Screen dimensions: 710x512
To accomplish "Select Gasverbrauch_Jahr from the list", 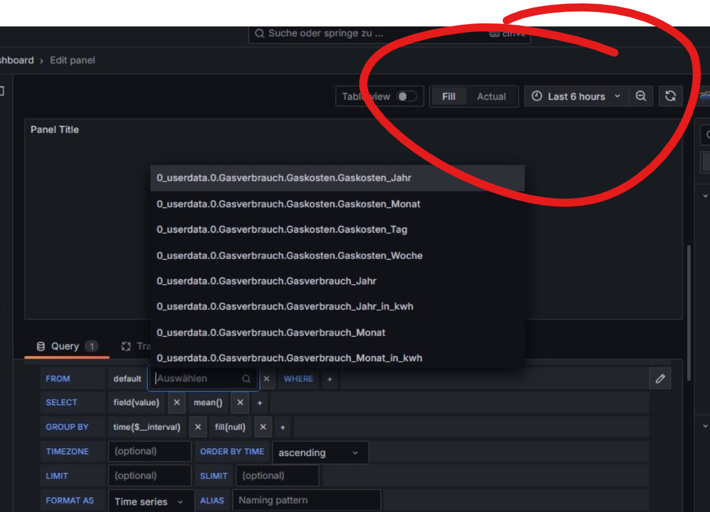I will click(338, 281).
